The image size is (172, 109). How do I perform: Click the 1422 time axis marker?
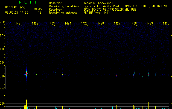point(35,23)
